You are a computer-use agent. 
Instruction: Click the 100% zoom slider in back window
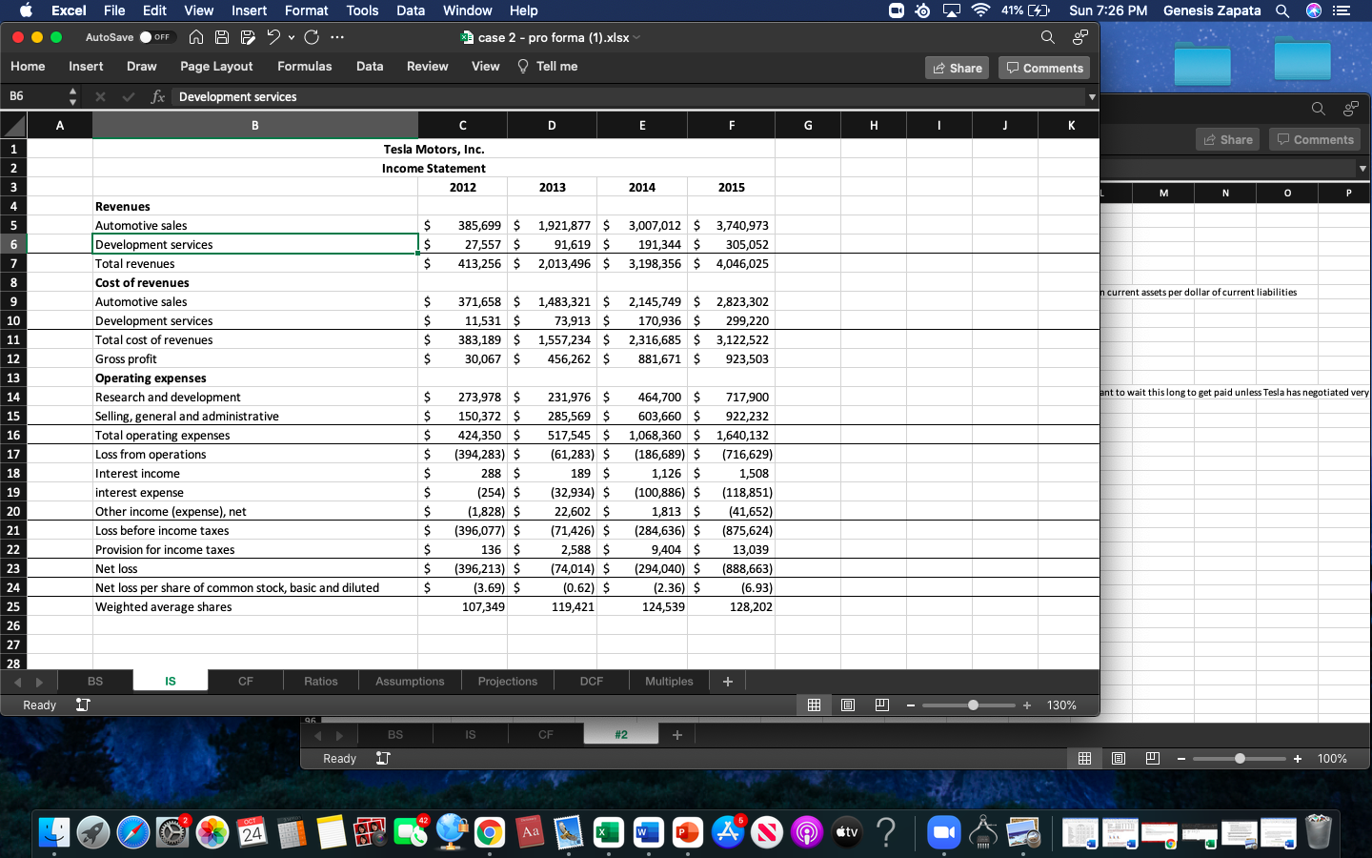coord(1240,759)
